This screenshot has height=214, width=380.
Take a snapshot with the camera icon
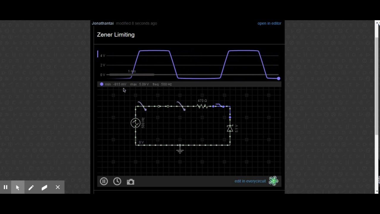coord(130,182)
